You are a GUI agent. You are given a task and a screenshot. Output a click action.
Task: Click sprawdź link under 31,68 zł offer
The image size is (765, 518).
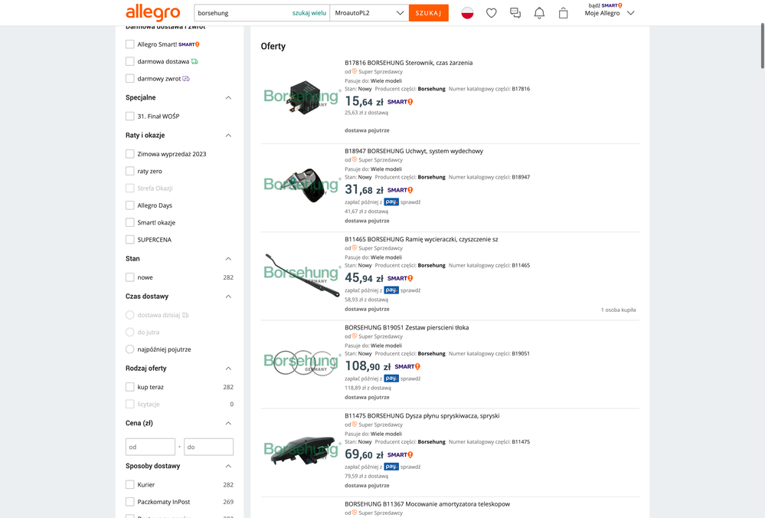point(410,202)
